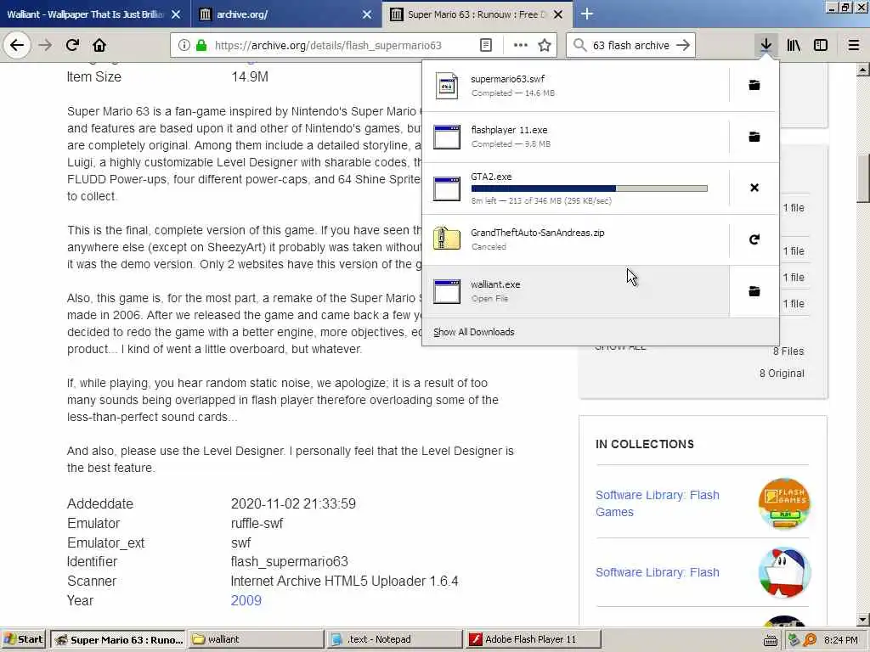Click the Flash Games collection thumbnail
Screen dimensions: 870x652
[x=784, y=503]
